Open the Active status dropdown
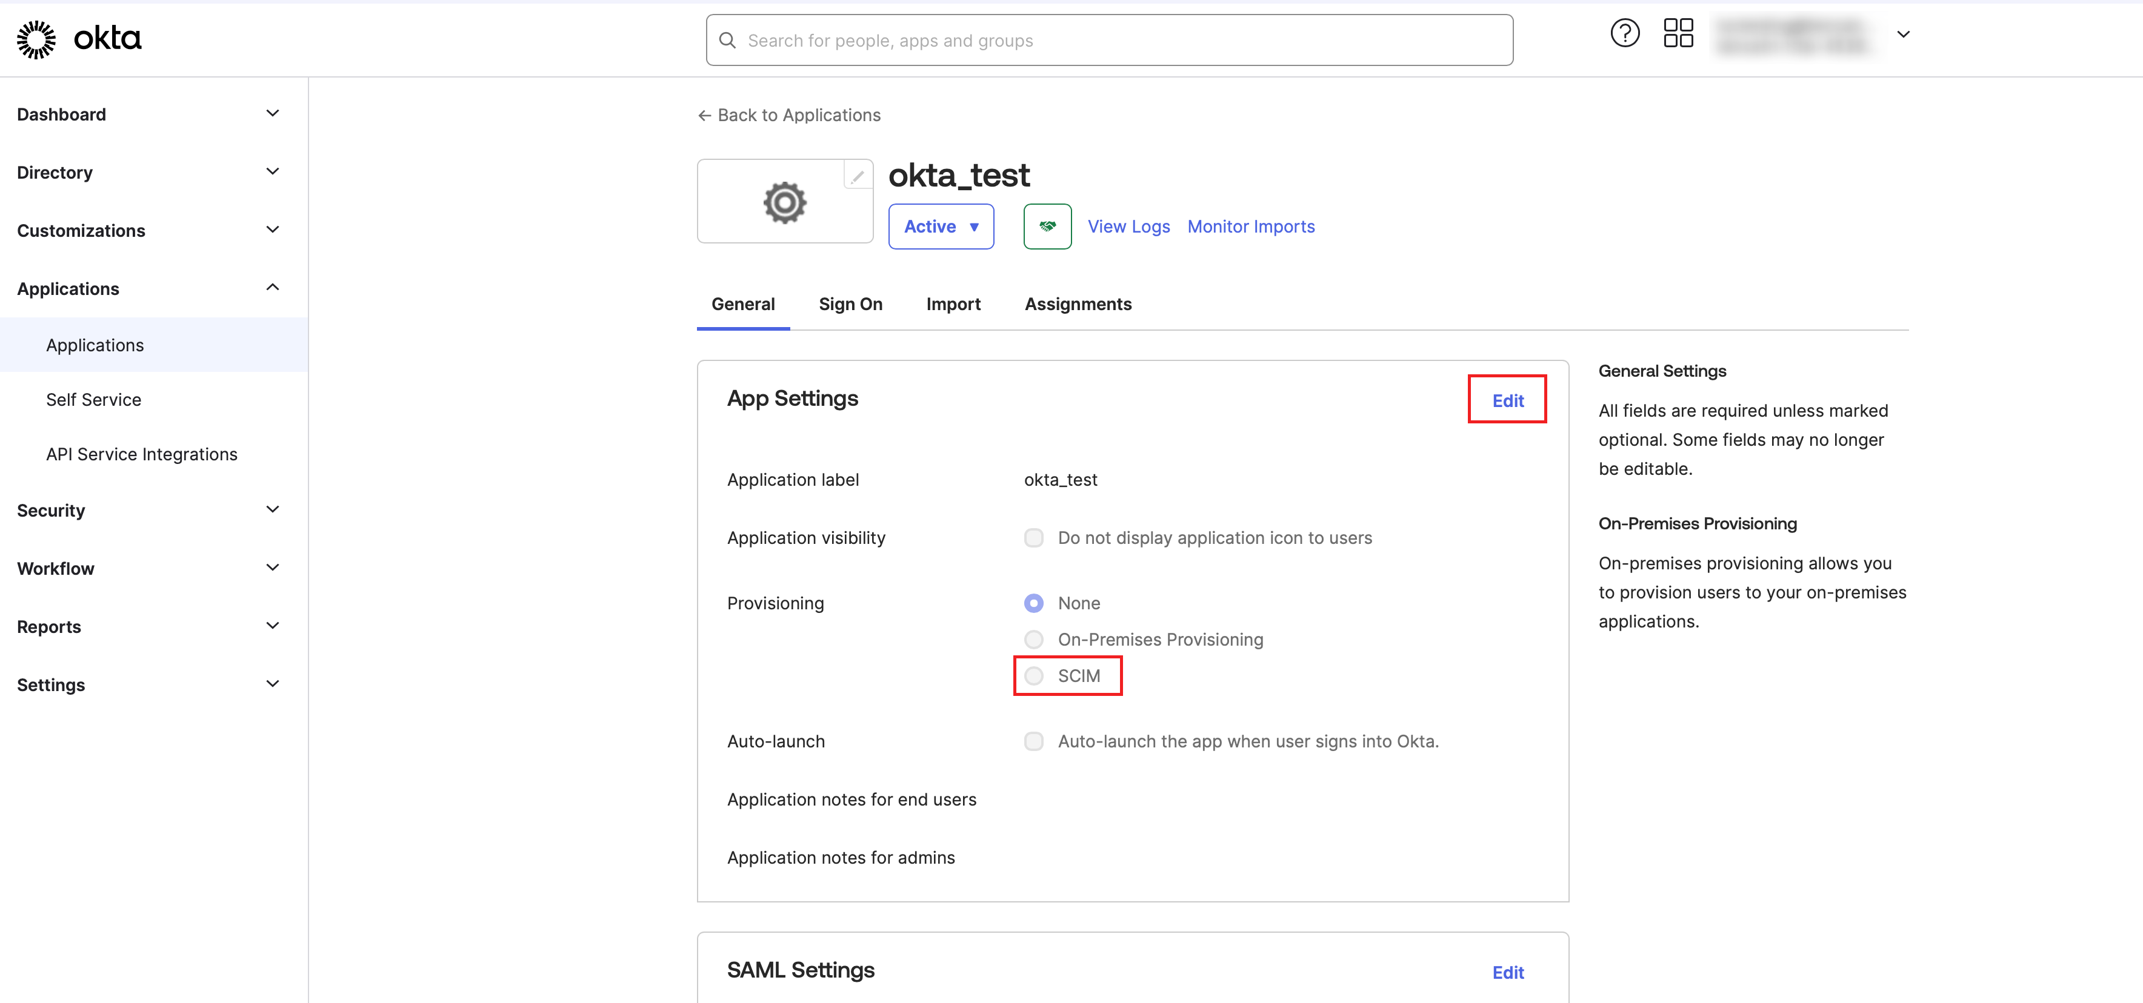 [x=940, y=226]
